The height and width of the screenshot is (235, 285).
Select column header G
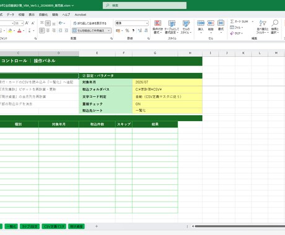pyautogui.click(x=155, y=53)
